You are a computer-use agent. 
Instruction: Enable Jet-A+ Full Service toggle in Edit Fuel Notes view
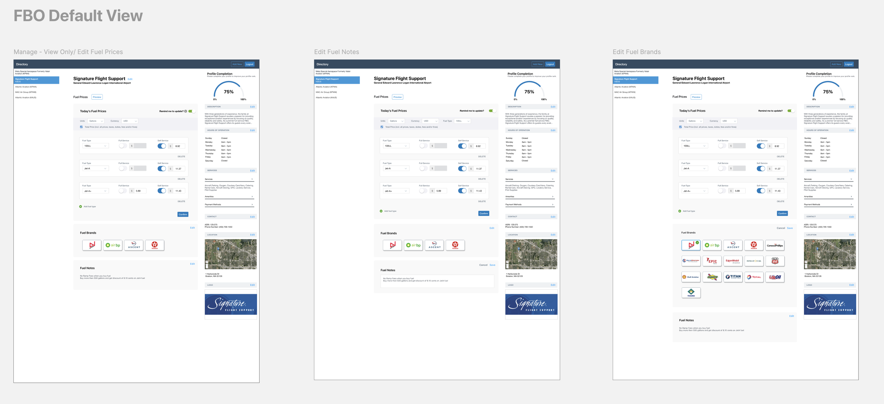click(x=423, y=191)
